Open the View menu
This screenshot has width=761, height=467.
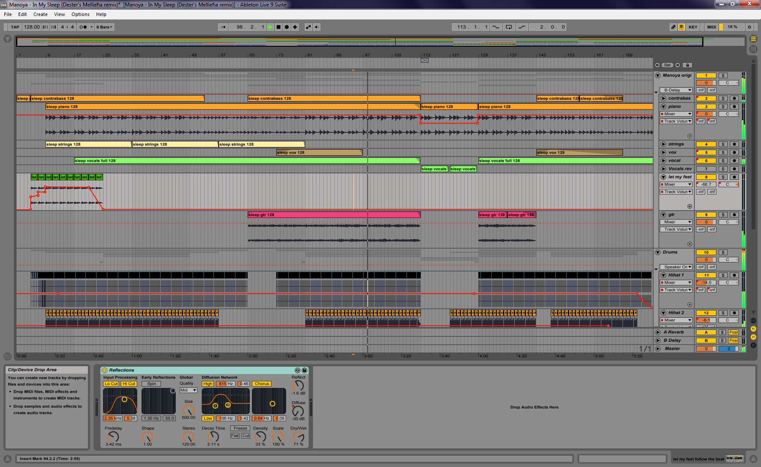point(59,14)
